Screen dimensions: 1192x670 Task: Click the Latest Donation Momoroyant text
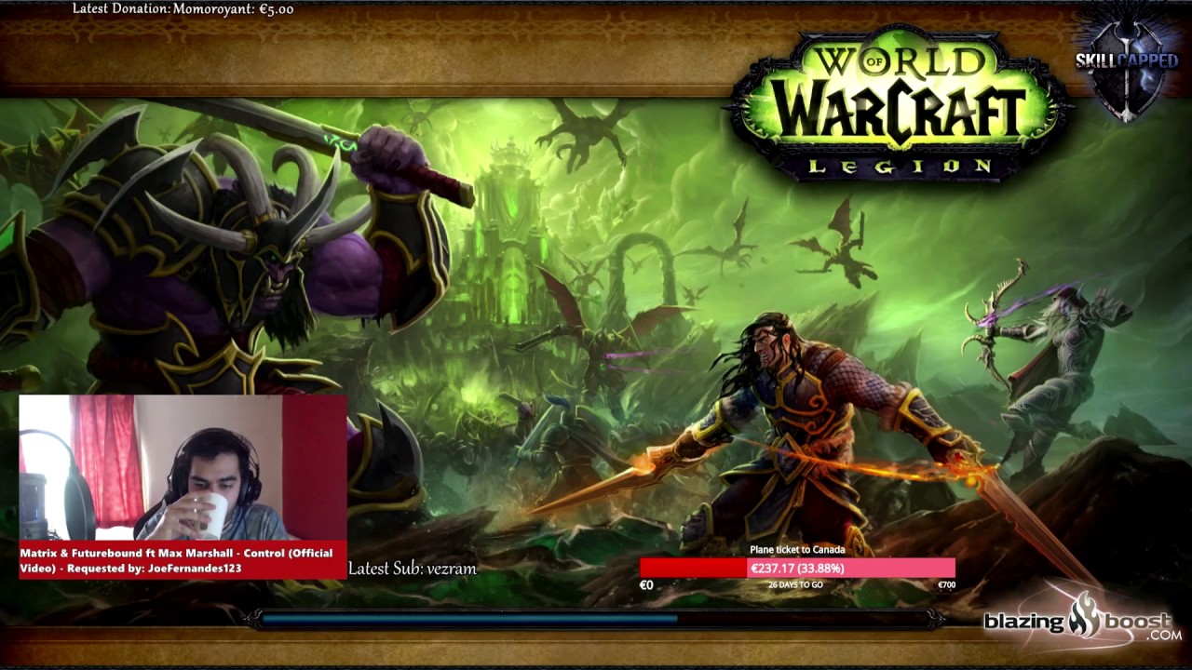(183, 9)
